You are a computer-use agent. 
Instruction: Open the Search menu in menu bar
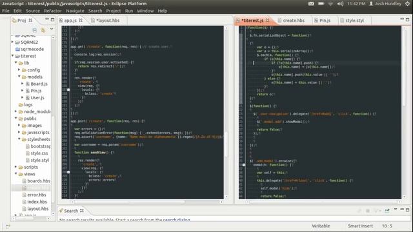click(x=95, y=11)
